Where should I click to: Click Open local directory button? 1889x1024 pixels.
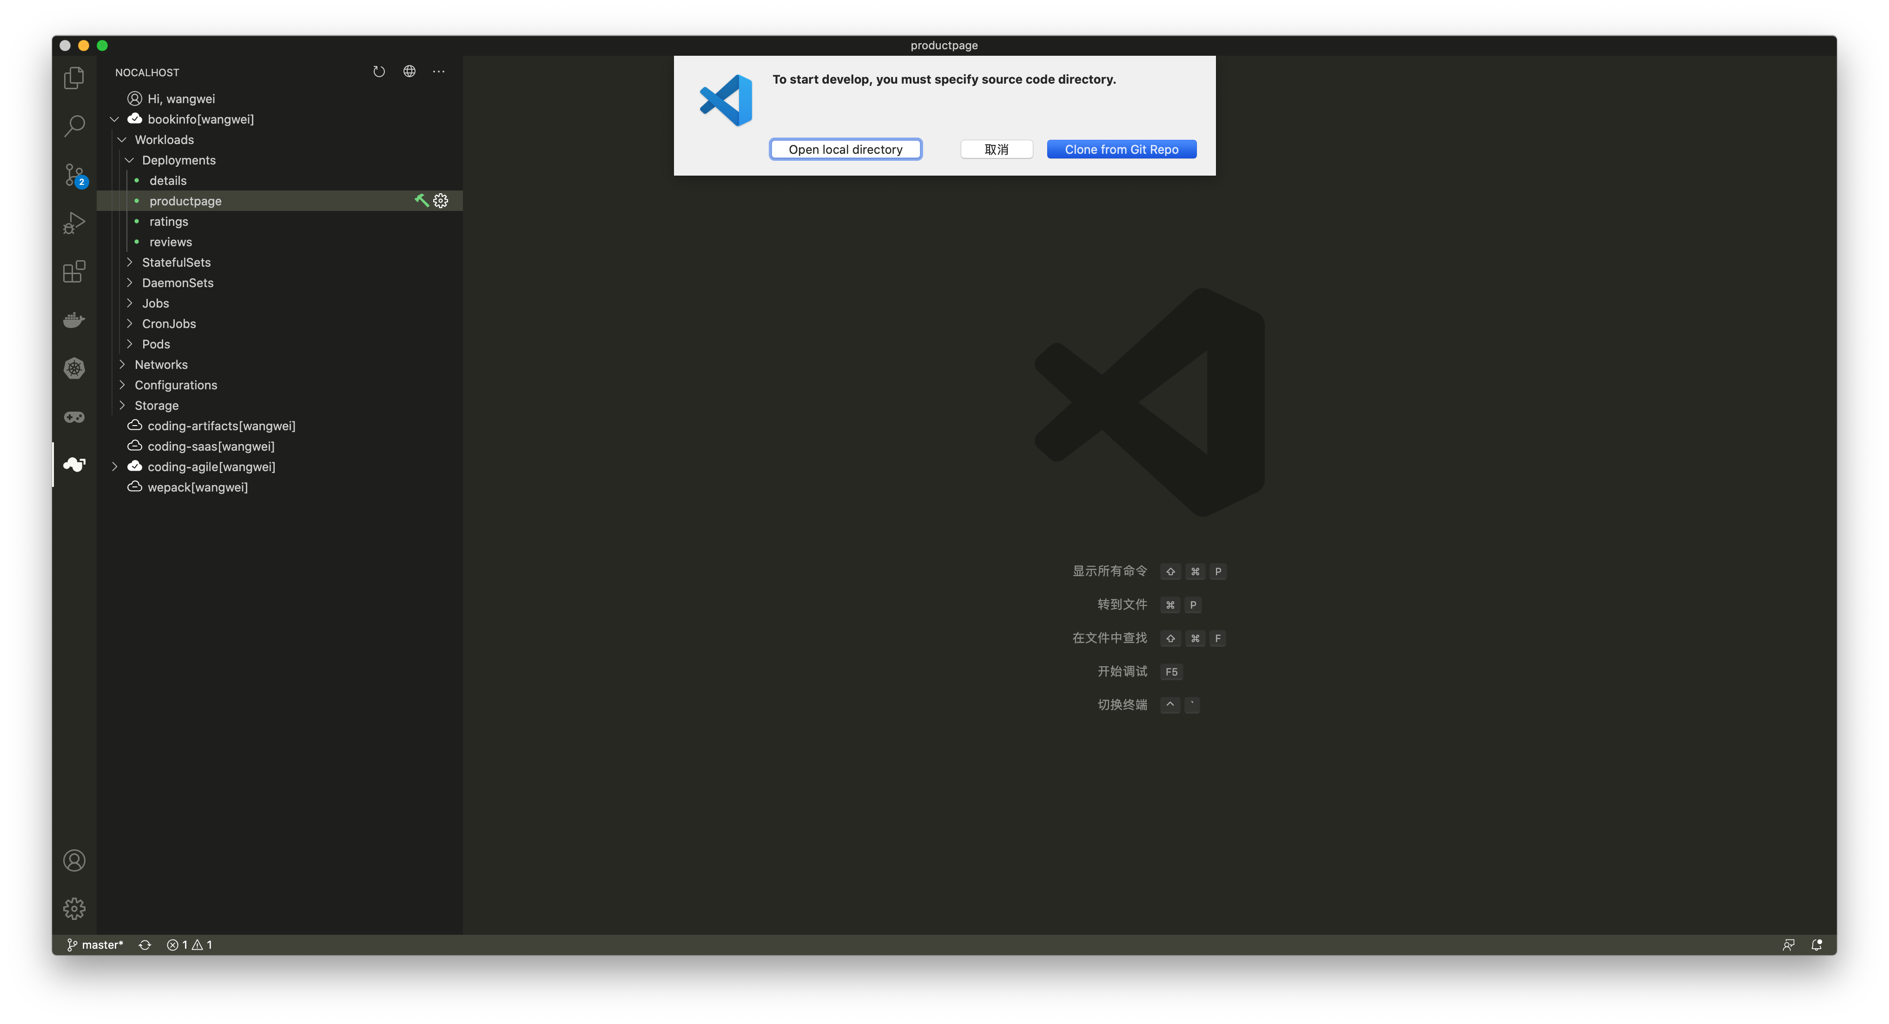point(845,149)
